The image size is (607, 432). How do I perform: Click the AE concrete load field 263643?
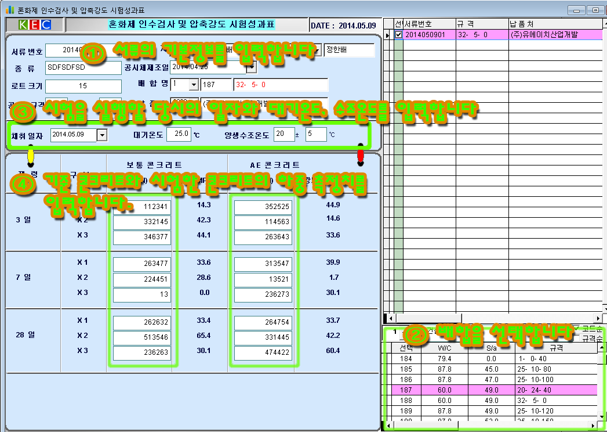263,237
